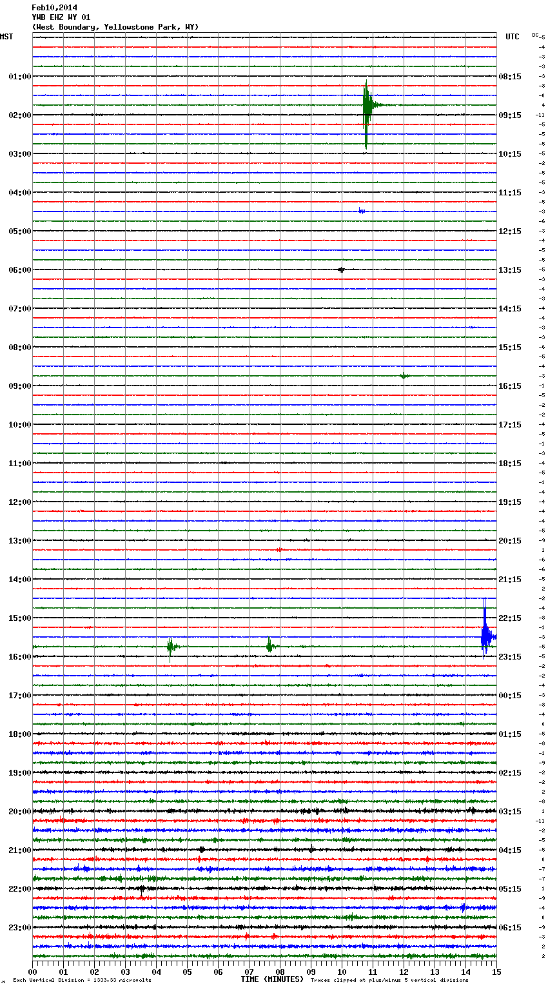The image size is (548, 989).
Task: Click the 23:15 UTC time label
Action: [510, 657]
